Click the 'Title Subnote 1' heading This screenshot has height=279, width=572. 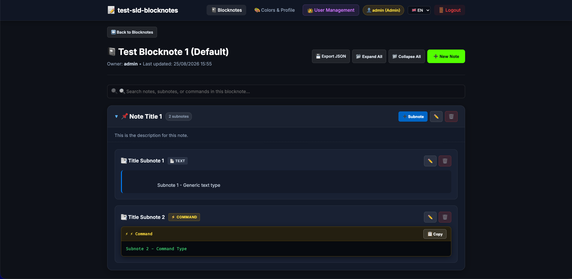[146, 161]
